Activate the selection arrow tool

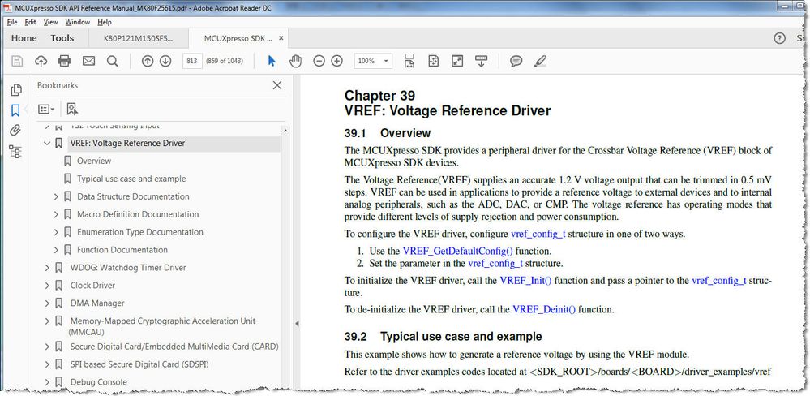tap(272, 61)
